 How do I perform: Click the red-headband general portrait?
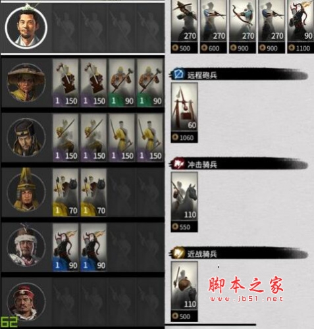point(26,302)
